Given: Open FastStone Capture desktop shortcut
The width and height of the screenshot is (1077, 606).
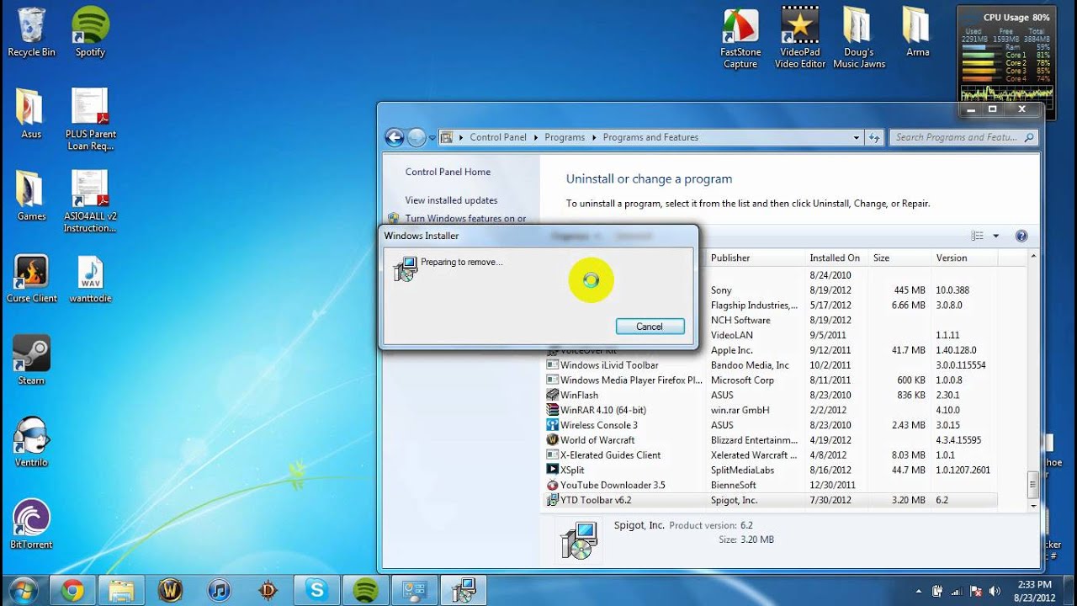Looking at the screenshot, I should (x=740, y=39).
